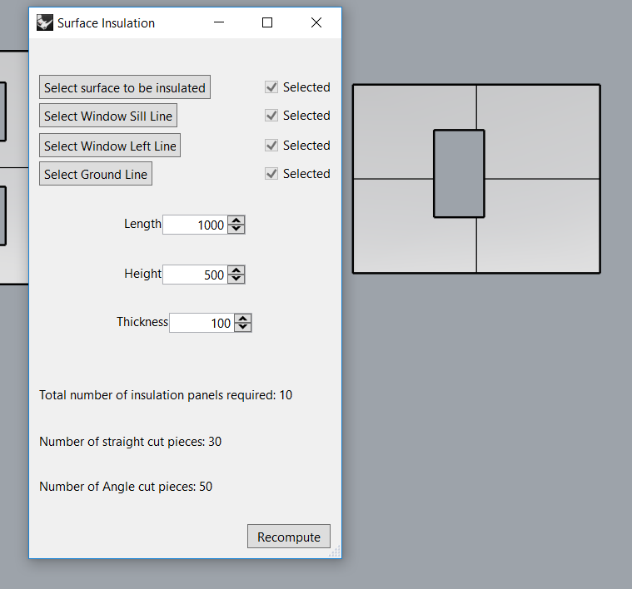
Task: Increase Thickness with the up arrow
Action: coord(242,319)
